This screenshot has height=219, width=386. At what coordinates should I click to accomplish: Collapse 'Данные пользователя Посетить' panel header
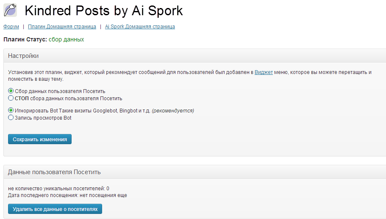click(194, 172)
